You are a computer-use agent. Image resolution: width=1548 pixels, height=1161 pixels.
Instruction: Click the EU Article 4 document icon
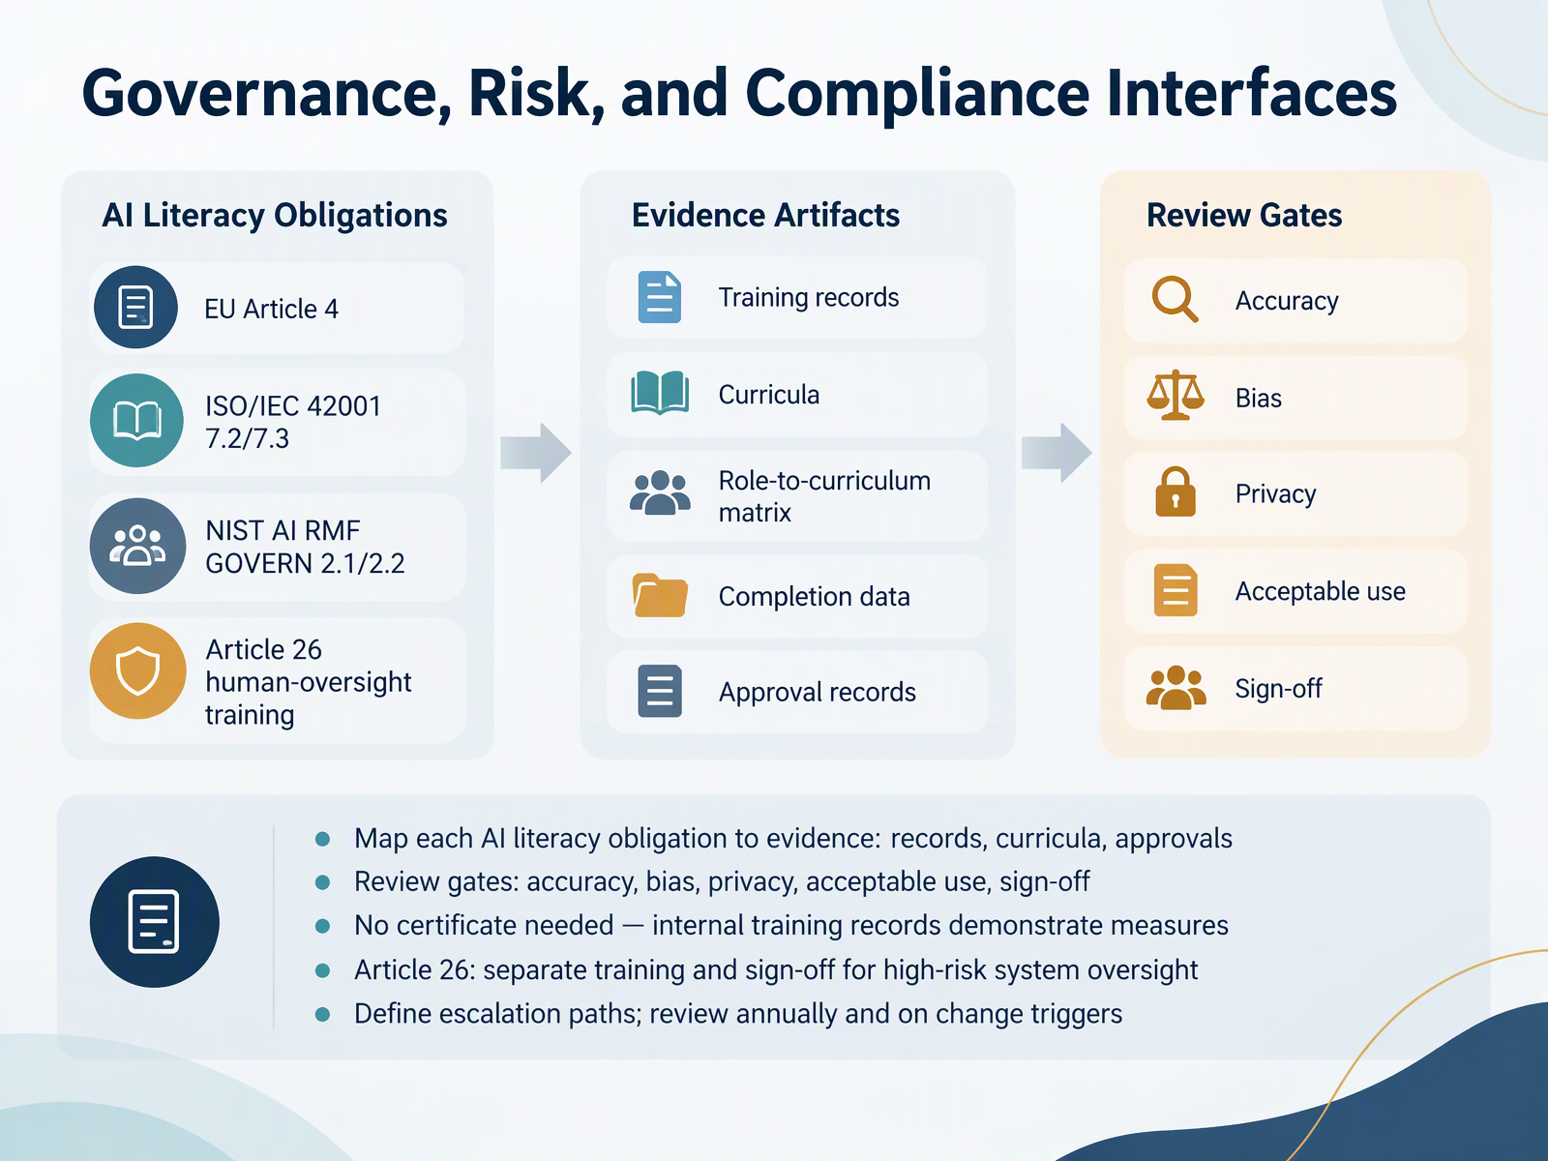click(x=135, y=308)
